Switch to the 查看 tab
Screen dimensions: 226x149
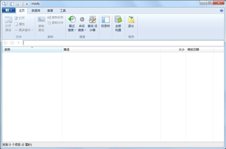[x=50, y=11]
